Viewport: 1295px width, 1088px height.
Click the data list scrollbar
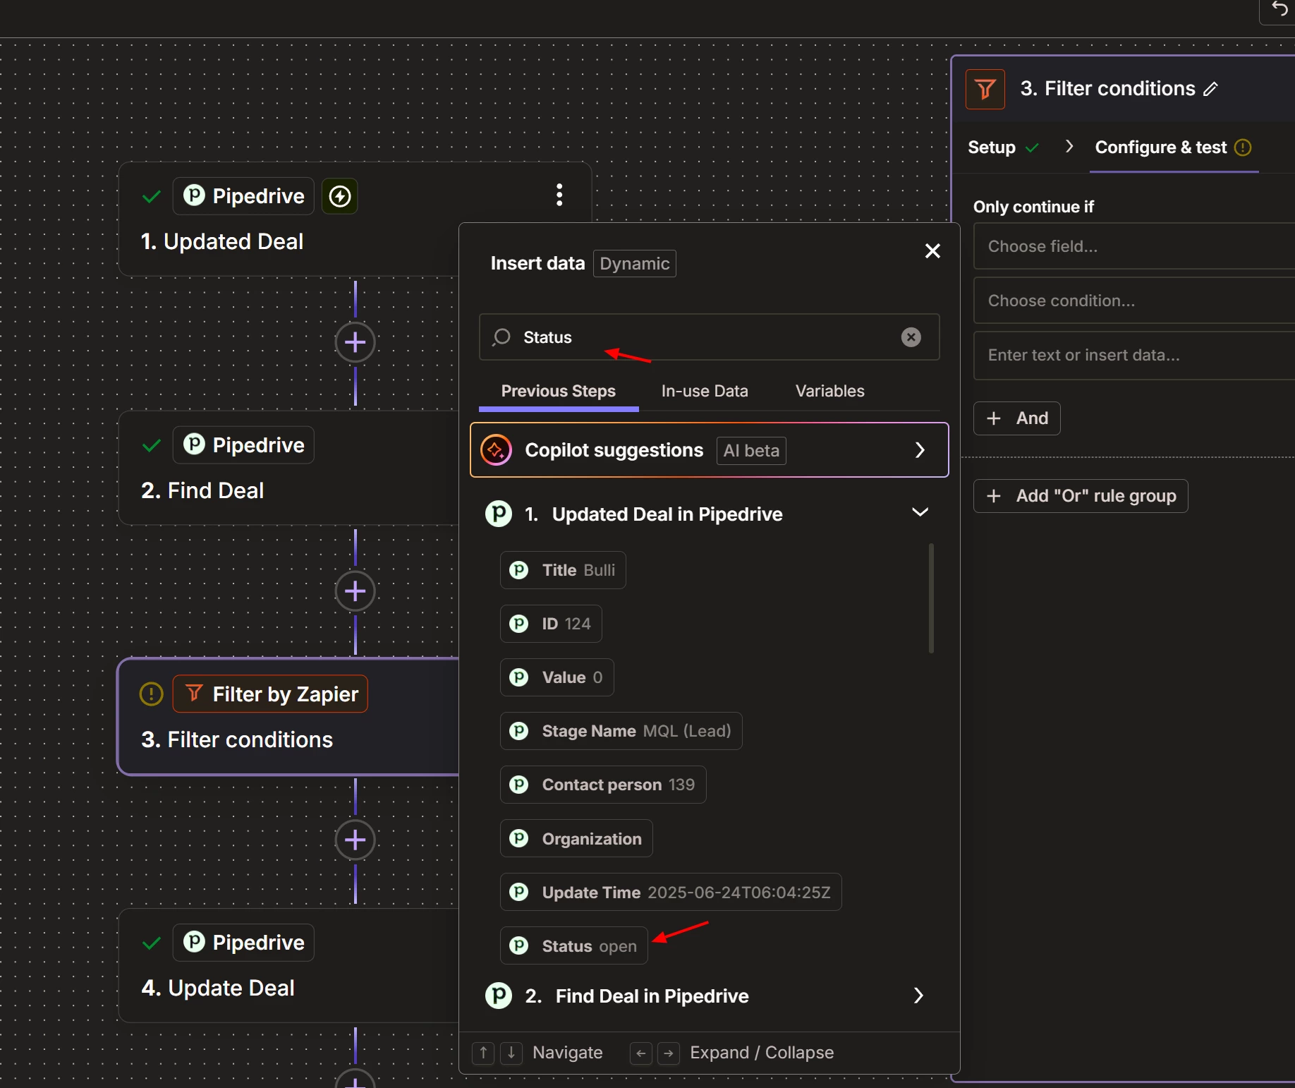[x=931, y=598]
